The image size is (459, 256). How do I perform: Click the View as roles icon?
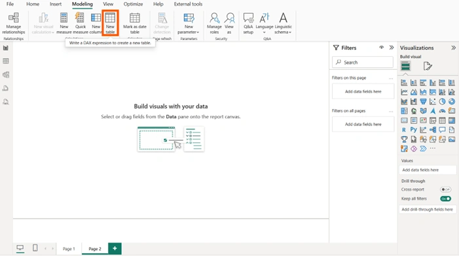point(229,24)
